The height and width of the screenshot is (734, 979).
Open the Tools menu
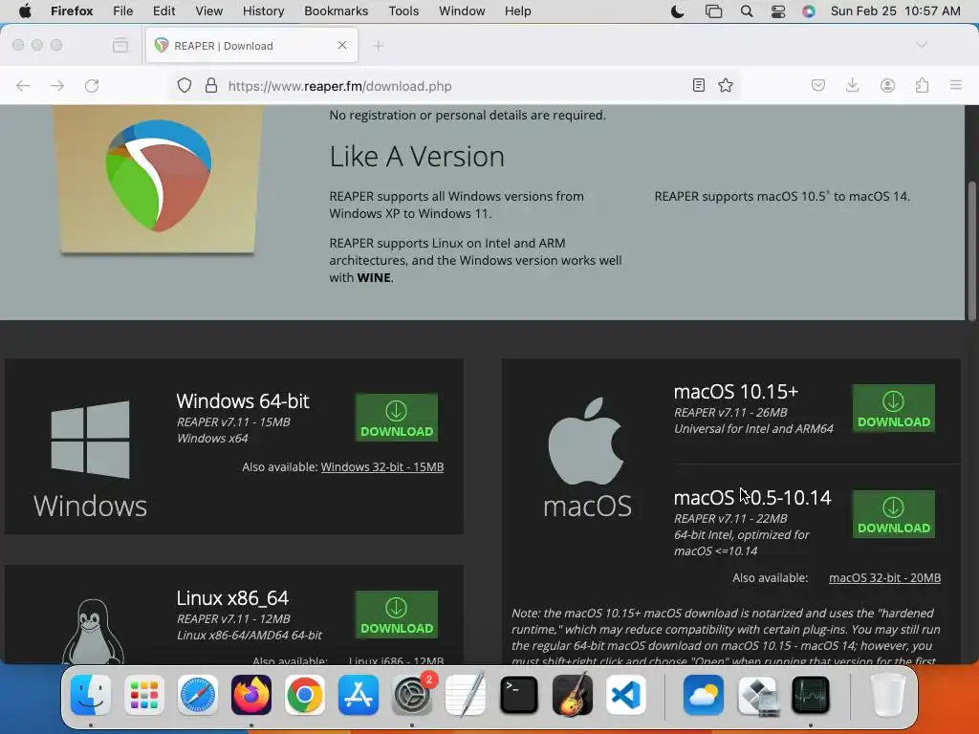[x=403, y=11]
